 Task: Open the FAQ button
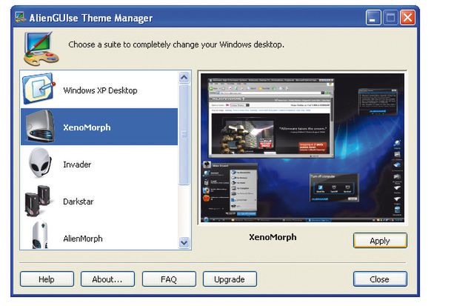tap(169, 279)
